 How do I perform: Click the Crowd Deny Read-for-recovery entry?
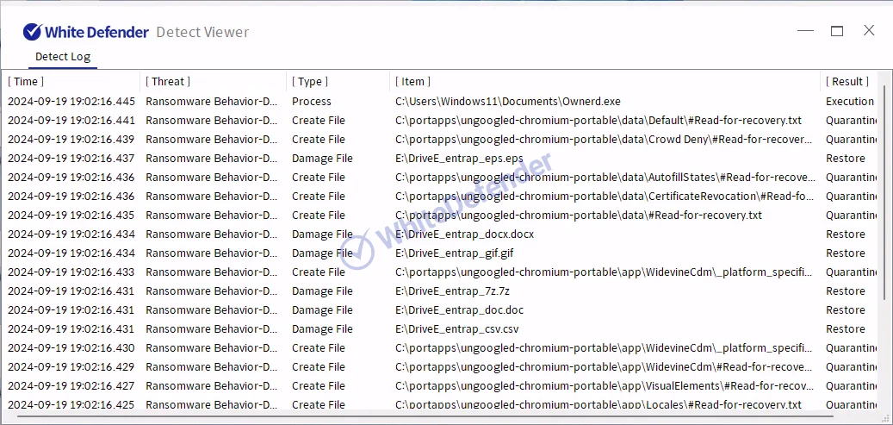[x=603, y=140]
